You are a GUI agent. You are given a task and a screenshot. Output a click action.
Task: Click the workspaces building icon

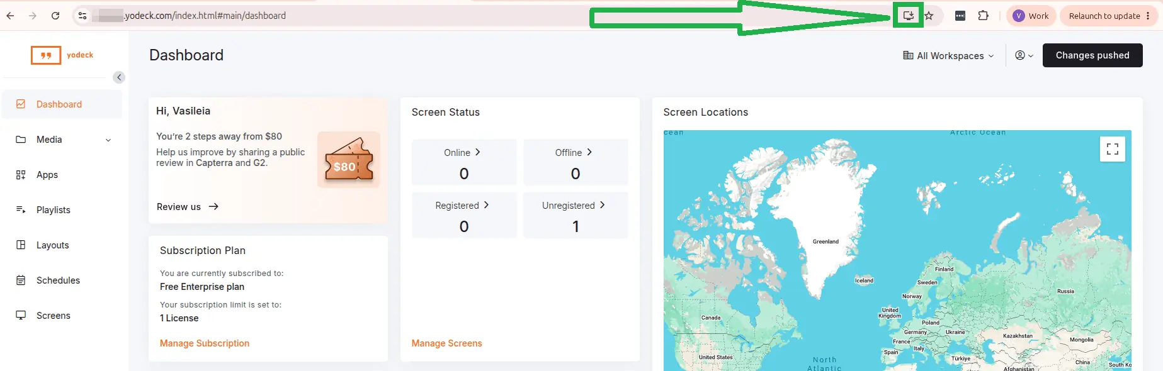pos(908,55)
